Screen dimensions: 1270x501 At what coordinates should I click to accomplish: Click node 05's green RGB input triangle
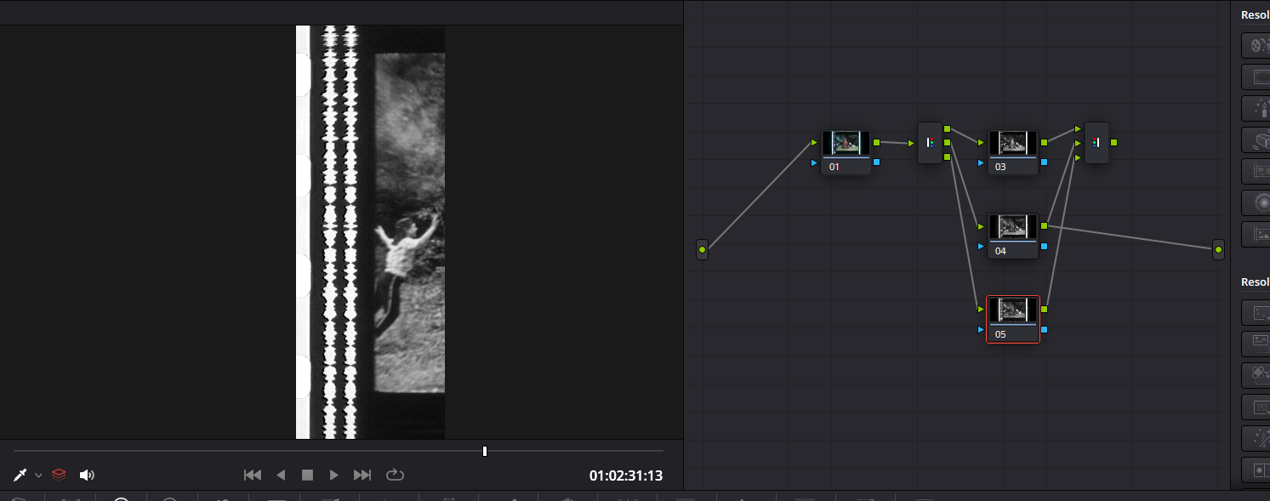pyautogui.click(x=981, y=310)
